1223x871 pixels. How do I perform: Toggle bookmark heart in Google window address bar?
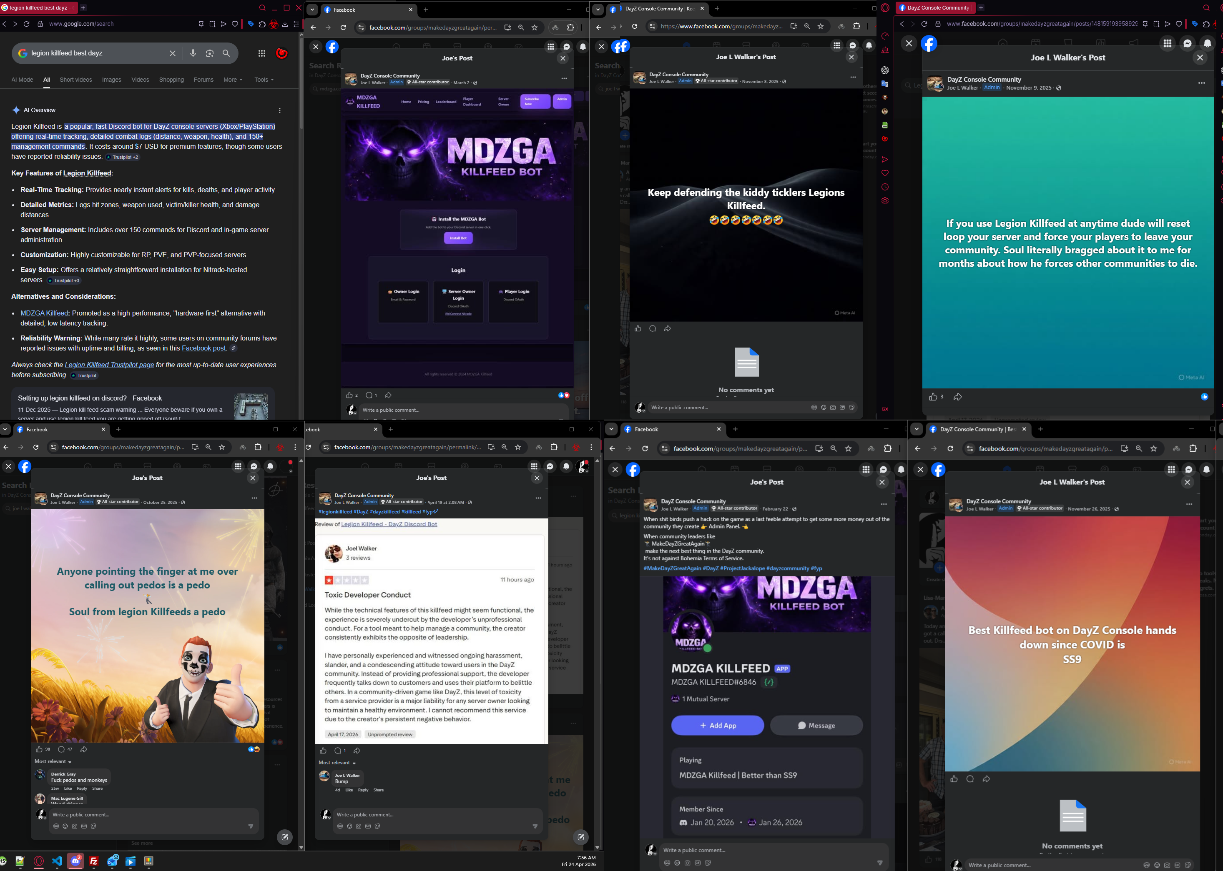point(235,24)
